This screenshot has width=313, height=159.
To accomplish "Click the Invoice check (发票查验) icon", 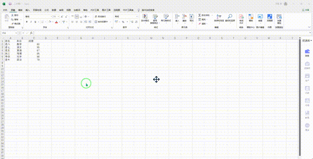I will pyautogui.click(x=279, y=17).
